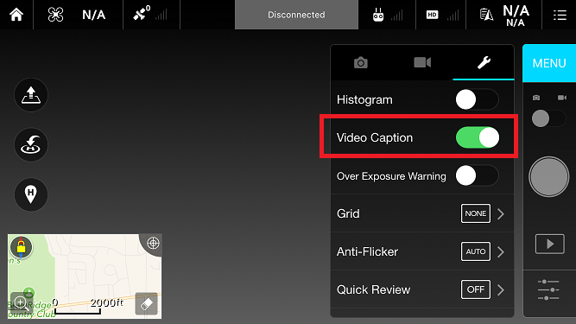Open camera exposure sliders icon
The height and width of the screenshot is (324, 576).
coord(548,289)
